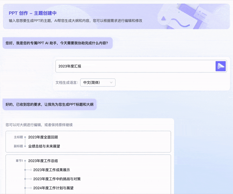Click the node circle beside 2023年度工作中的挑战与对策
Viewport: 233px width, 194px height.
click(31, 179)
